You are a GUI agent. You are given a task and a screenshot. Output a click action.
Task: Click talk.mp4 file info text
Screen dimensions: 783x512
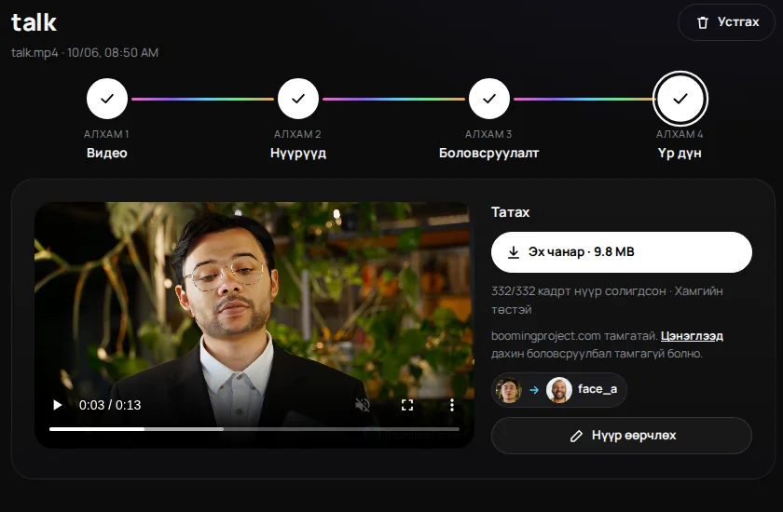coord(85,53)
